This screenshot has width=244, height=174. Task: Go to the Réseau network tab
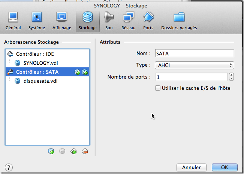pyautogui.click(x=129, y=21)
